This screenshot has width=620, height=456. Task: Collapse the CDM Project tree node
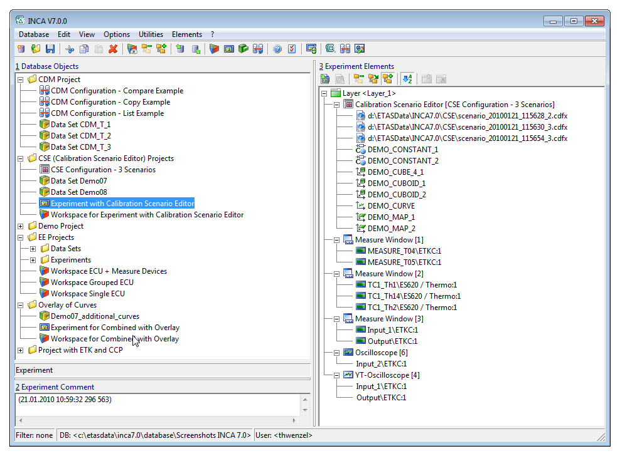(x=21, y=80)
